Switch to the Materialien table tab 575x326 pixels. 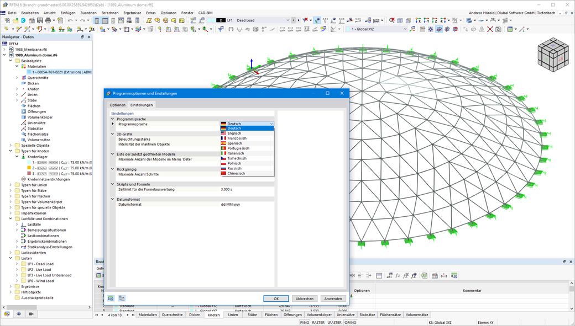(148, 314)
